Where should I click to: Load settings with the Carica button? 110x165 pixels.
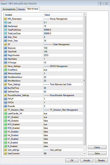(x=97, y=147)
